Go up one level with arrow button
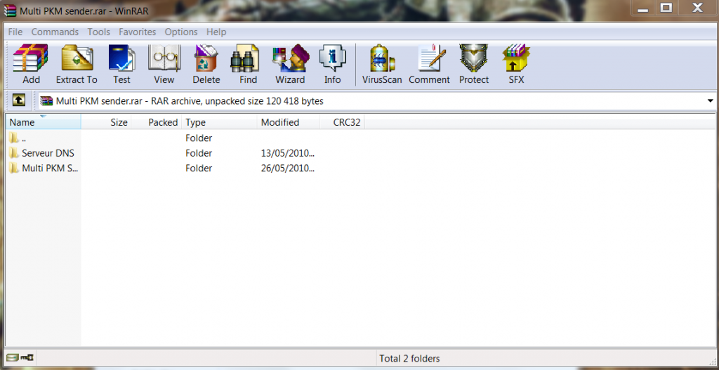Viewport: 719px width, 370px height. tap(19, 100)
